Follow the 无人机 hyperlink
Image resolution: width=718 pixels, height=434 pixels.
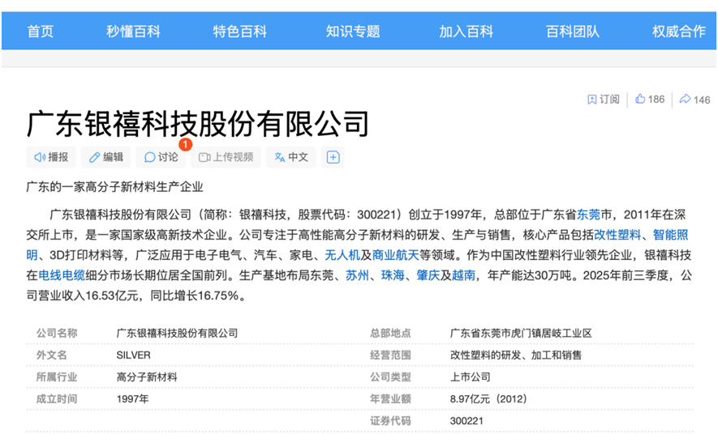[342, 255]
